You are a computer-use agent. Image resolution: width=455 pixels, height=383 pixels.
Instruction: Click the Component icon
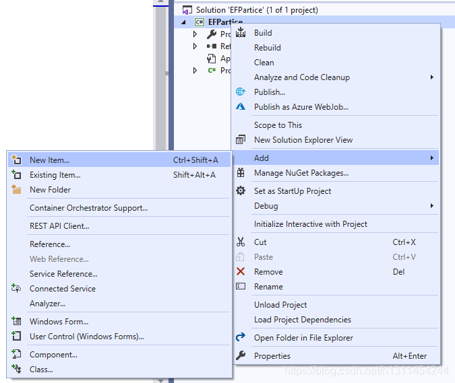tap(16, 354)
